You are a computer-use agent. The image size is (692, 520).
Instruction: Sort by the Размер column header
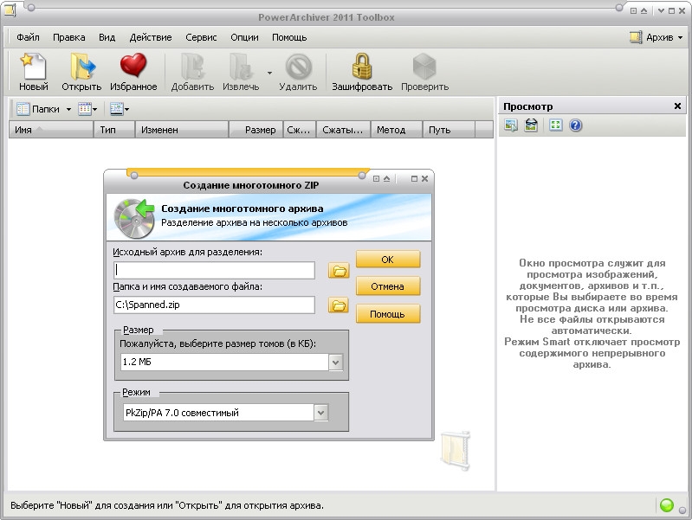[260, 131]
